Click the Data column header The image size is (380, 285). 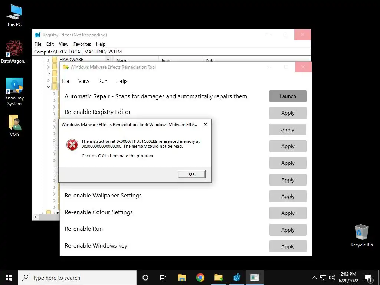pyautogui.click(x=257, y=60)
